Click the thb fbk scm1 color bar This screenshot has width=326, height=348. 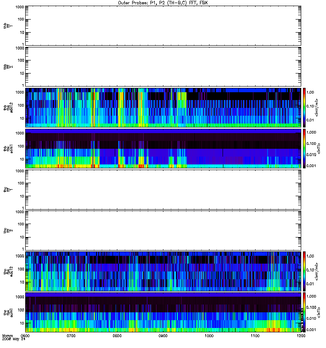click(304, 148)
